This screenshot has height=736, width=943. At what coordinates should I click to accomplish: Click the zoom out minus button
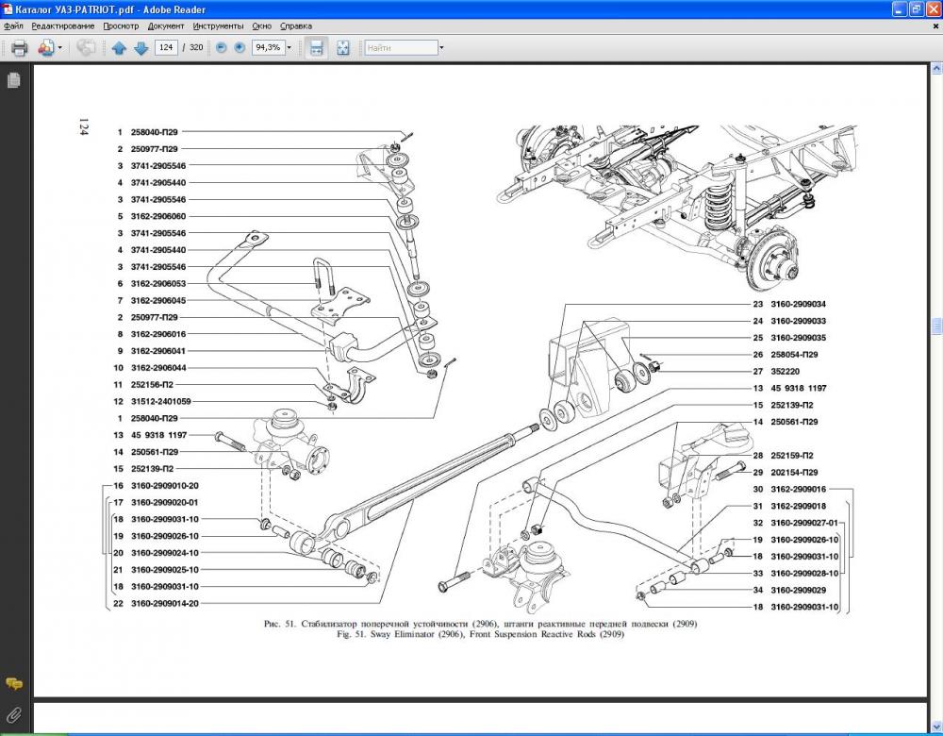222,48
